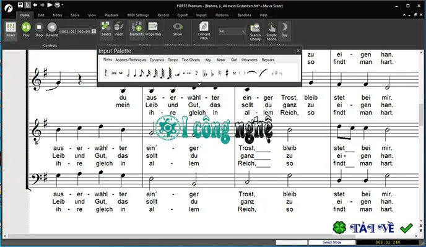This screenshot has width=426, height=247.
Task: Stop playback with the Stop button
Action: pos(39,30)
